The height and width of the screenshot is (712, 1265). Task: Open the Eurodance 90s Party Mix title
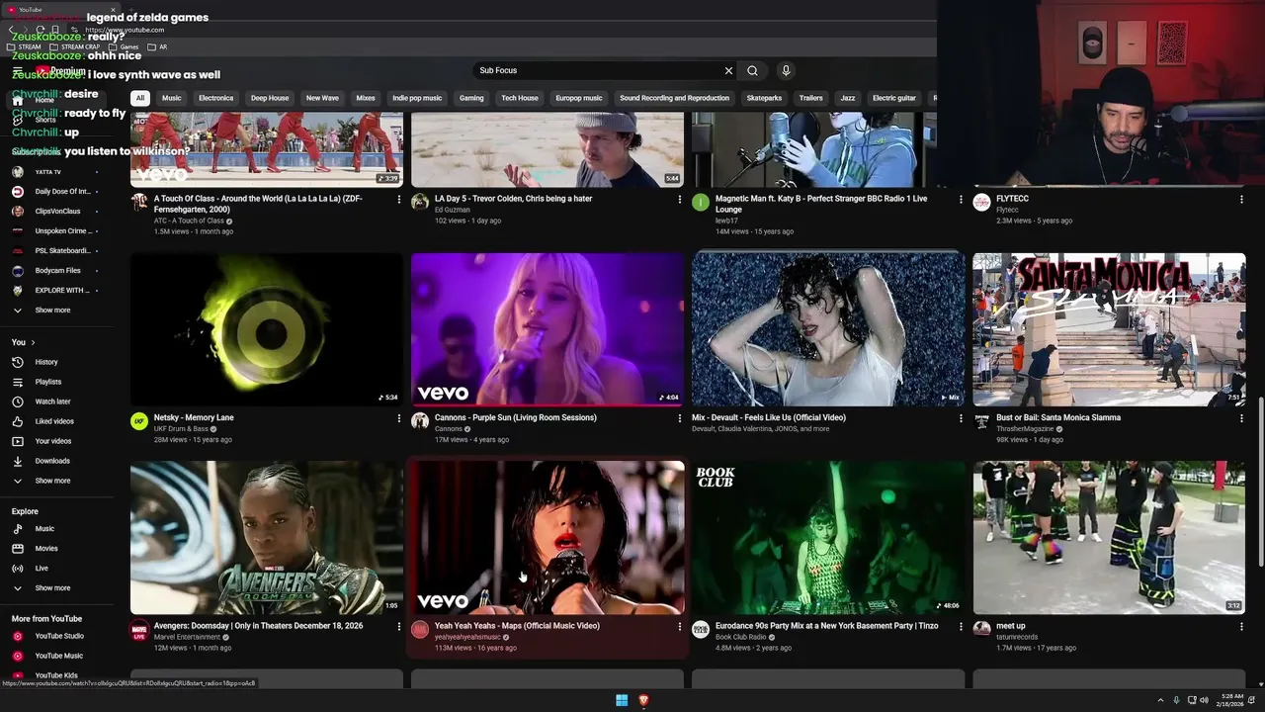826,626
